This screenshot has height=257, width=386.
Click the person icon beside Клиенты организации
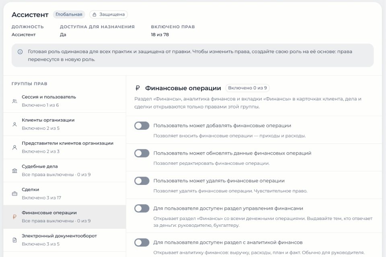tap(14, 124)
